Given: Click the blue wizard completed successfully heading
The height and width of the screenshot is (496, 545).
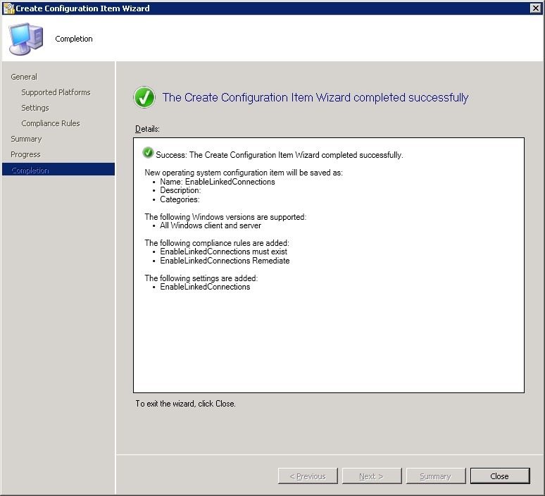Looking at the screenshot, I should pos(315,97).
